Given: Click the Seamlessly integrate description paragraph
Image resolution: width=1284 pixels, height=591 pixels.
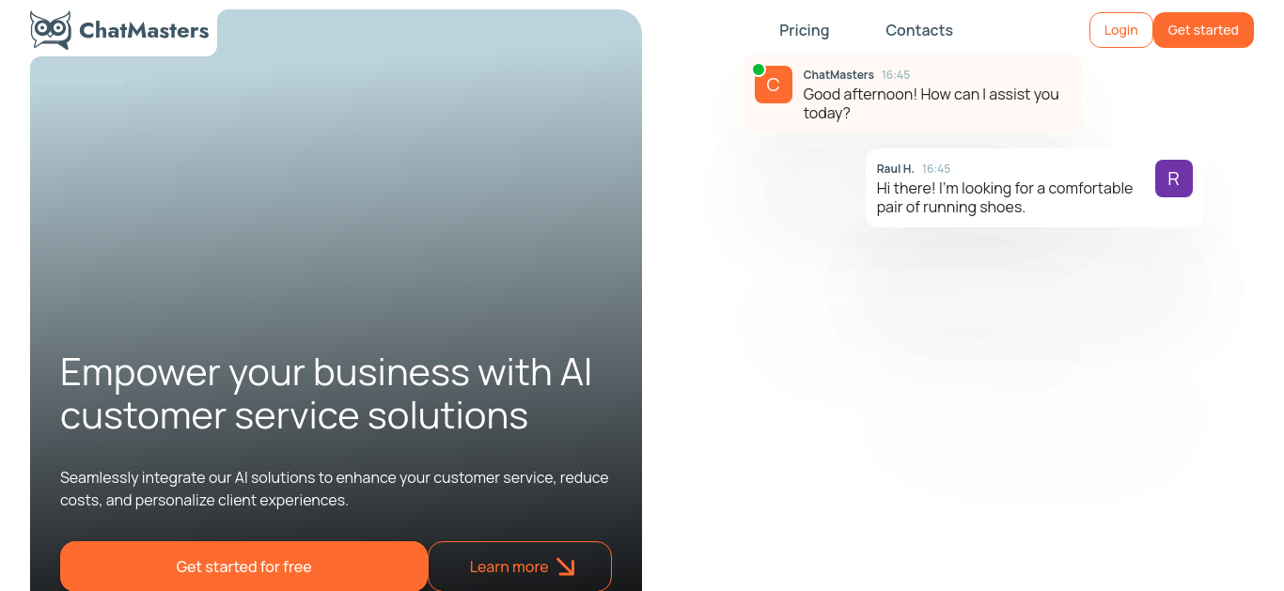Looking at the screenshot, I should coord(335,489).
